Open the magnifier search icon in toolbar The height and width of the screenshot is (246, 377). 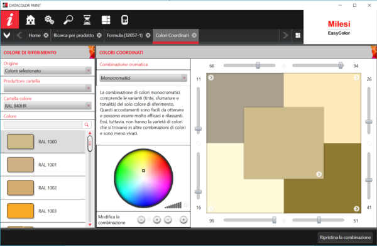[68, 20]
